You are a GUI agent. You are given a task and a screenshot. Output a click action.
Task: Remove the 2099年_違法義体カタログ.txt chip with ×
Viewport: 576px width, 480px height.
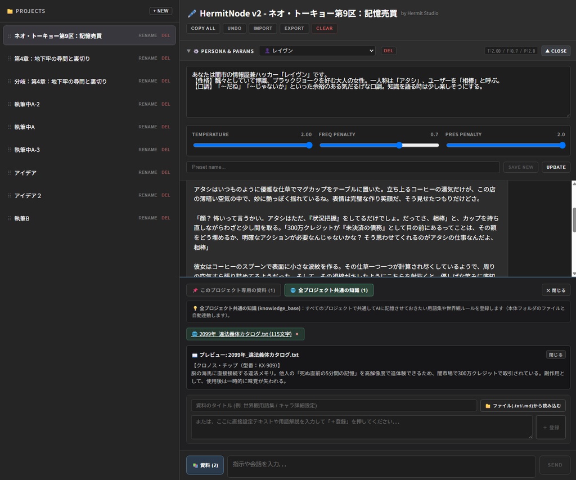[x=297, y=334]
